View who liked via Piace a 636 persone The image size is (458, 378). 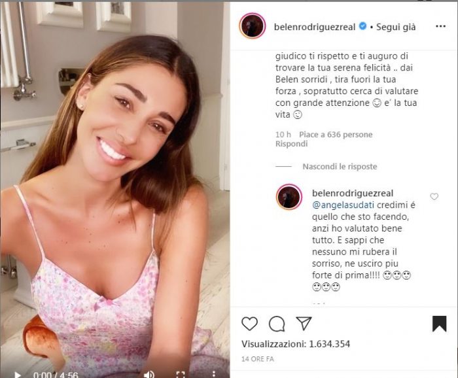[x=336, y=135]
